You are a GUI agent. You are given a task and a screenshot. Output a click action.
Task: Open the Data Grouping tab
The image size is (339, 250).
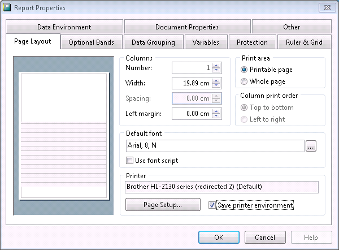[x=153, y=42]
